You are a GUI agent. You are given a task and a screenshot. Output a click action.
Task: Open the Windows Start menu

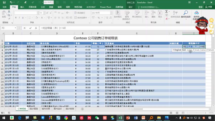[x=4, y=118]
